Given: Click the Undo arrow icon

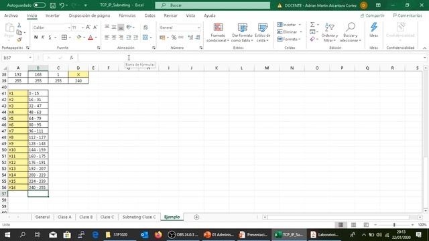Looking at the screenshot, I should [62, 5].
